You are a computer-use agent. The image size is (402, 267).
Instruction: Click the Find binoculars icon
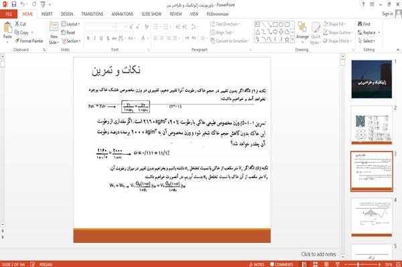click(360, 24)
